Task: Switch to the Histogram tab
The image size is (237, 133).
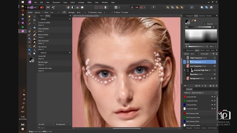Action: click(x=189, y=16)
